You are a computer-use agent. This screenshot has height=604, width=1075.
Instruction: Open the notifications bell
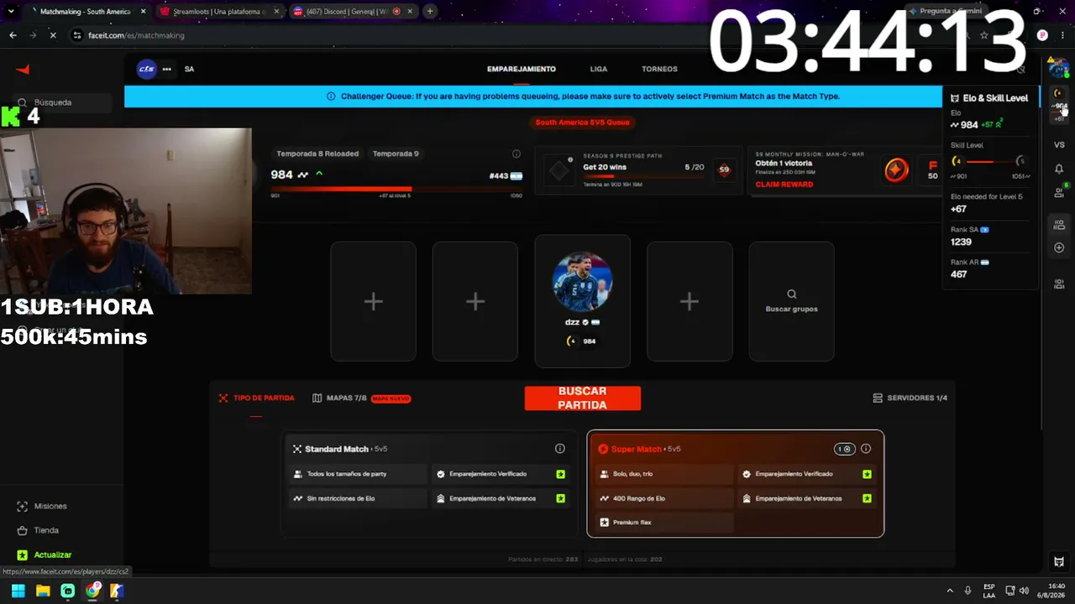click(1059, 169)
